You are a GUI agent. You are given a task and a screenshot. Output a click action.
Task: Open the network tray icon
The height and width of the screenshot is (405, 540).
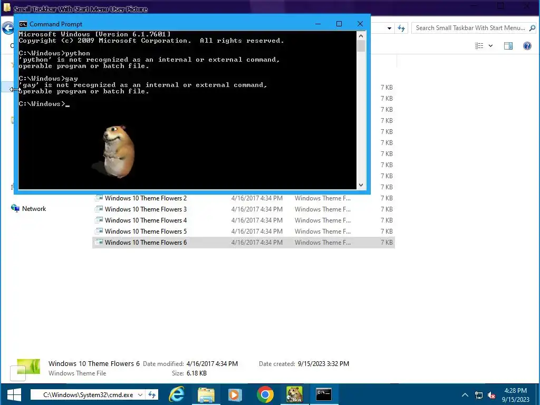[x=479, y=394]
